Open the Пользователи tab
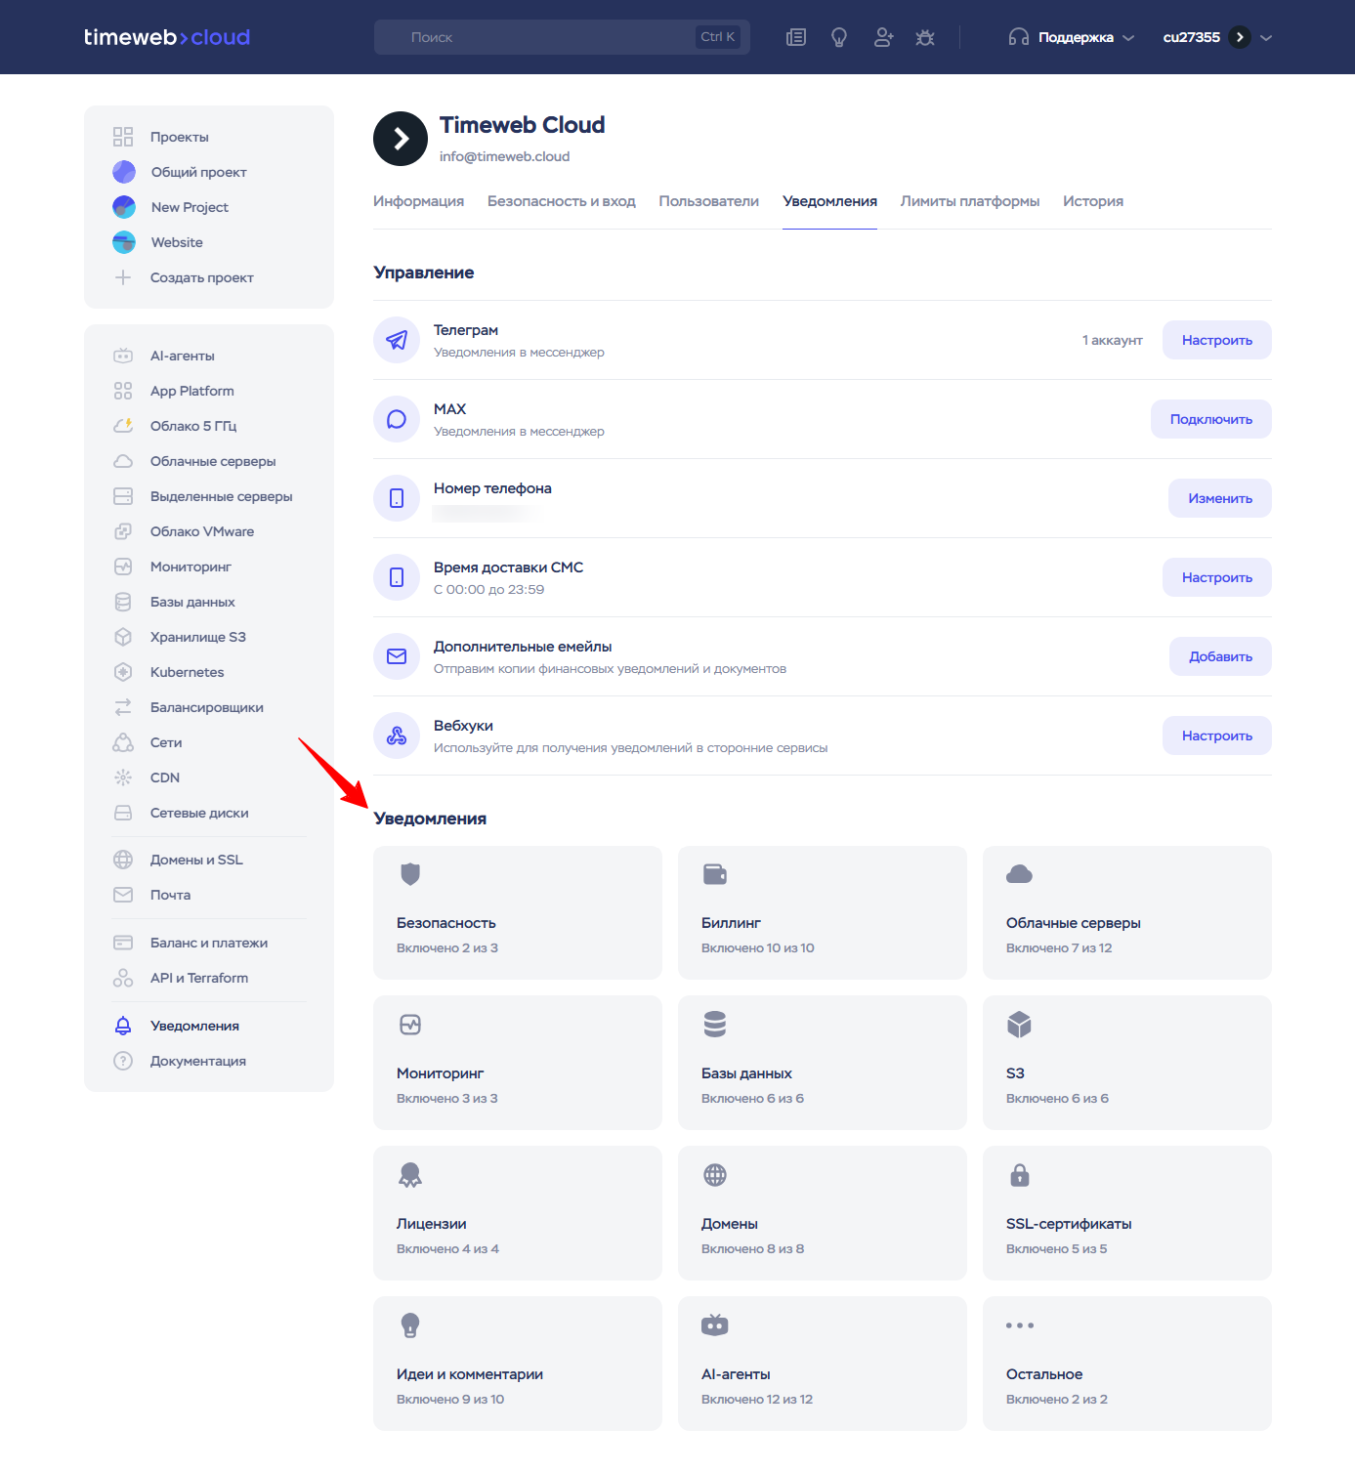 (x=709, y=201)
